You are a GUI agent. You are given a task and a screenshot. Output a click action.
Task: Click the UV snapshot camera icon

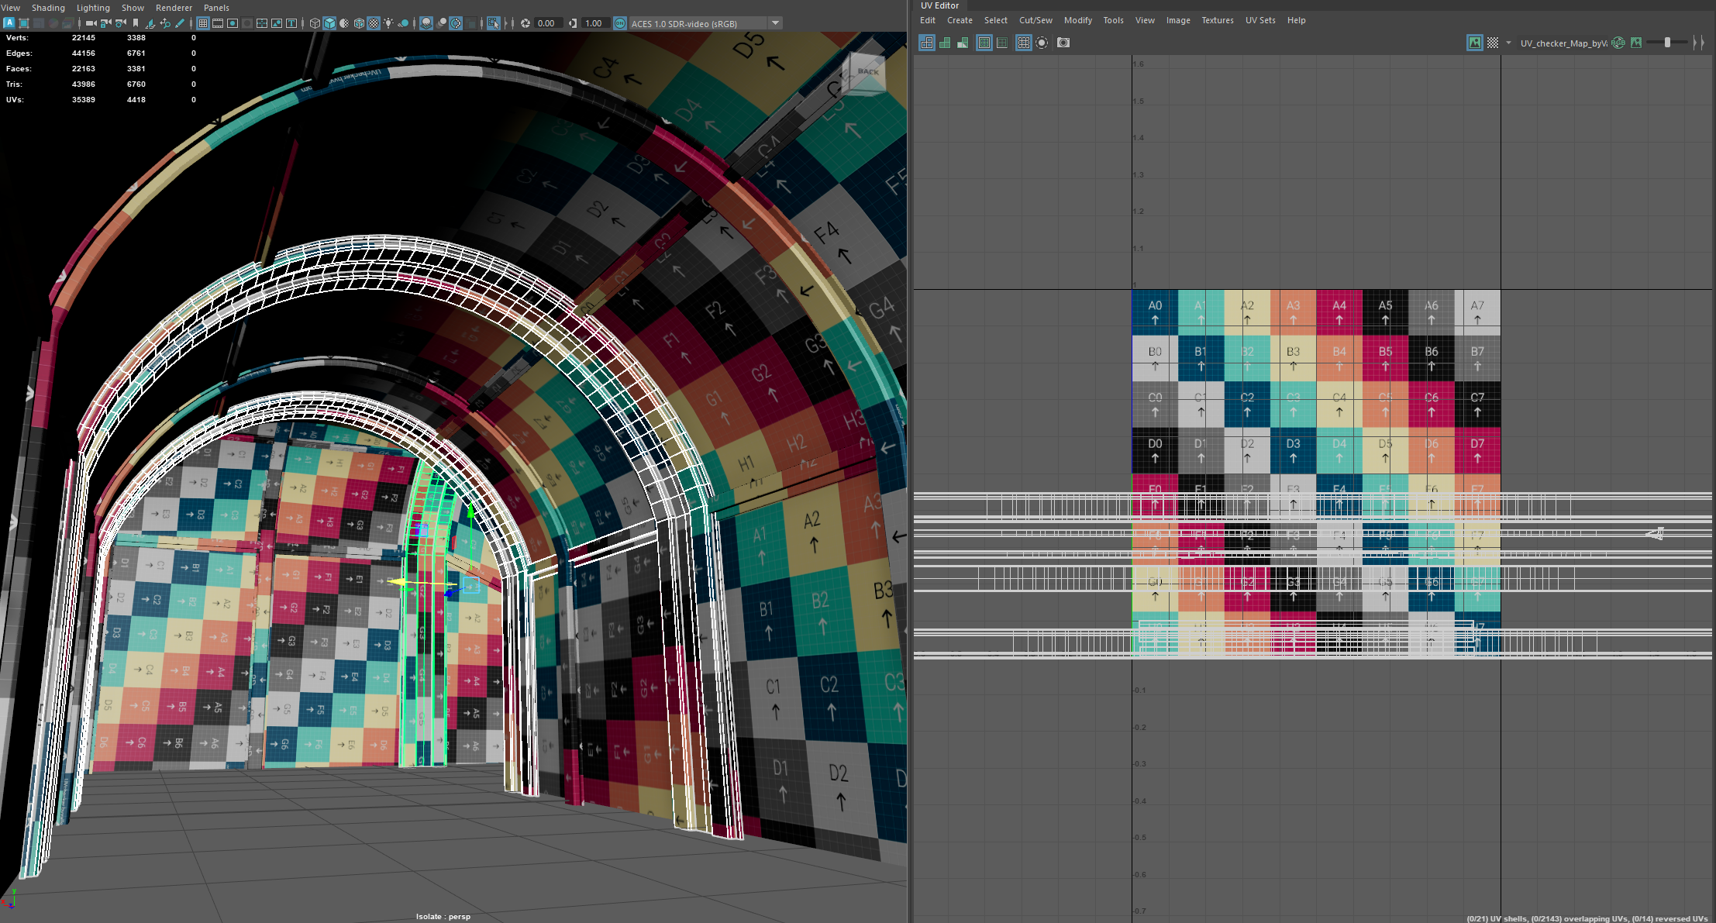(1063, 43)
